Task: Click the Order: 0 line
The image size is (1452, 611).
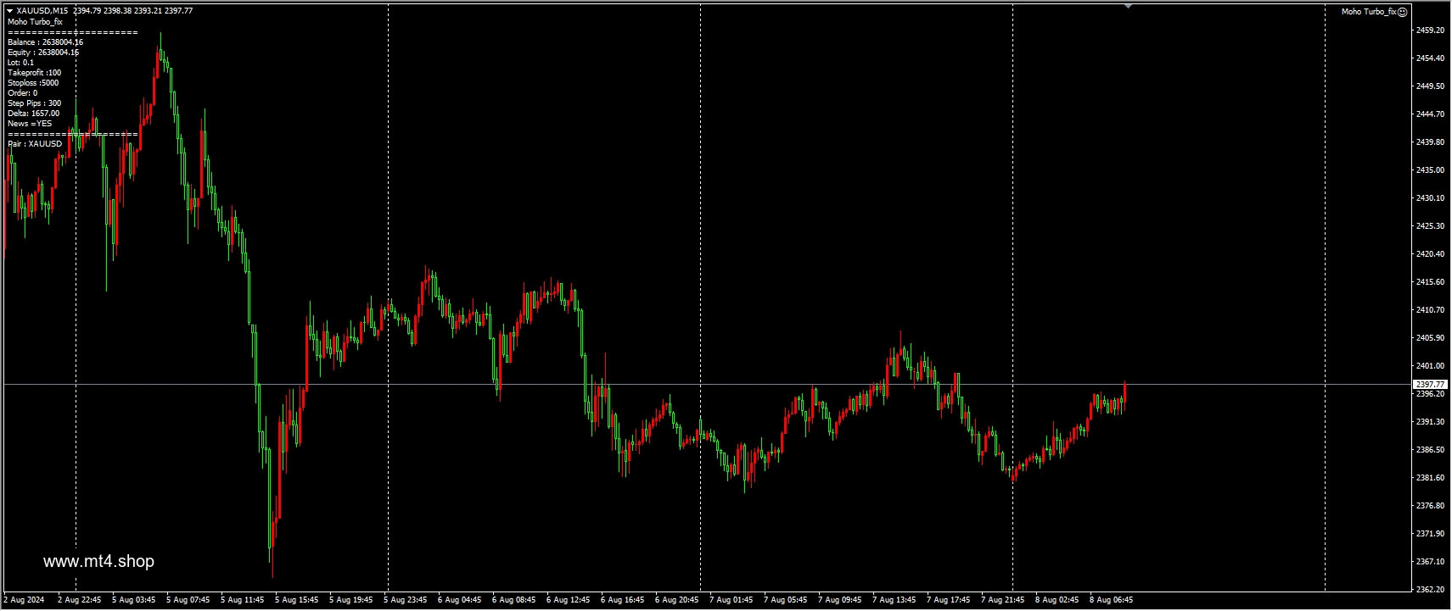Action: point(23,93)
